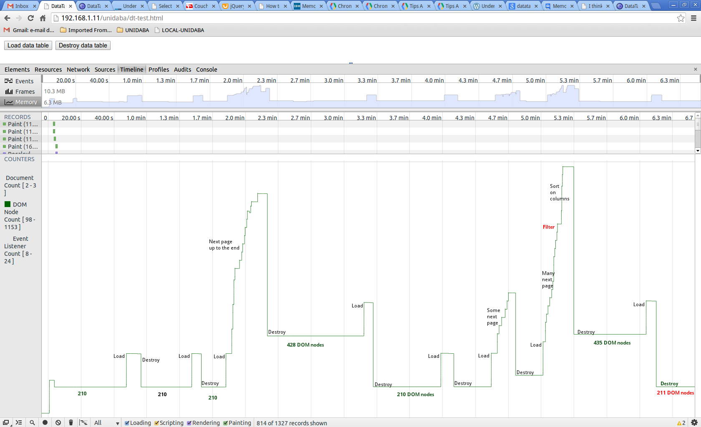Viewport: 701px width, 427px height.
Task: Switch to the jQuery browser tab
Action: [x=237, y=6]
